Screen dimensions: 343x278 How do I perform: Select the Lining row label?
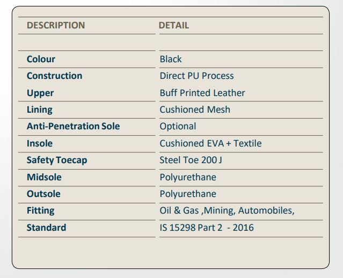coord(40,109)
